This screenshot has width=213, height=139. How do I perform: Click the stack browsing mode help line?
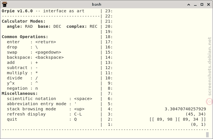(x=46, y=109)
